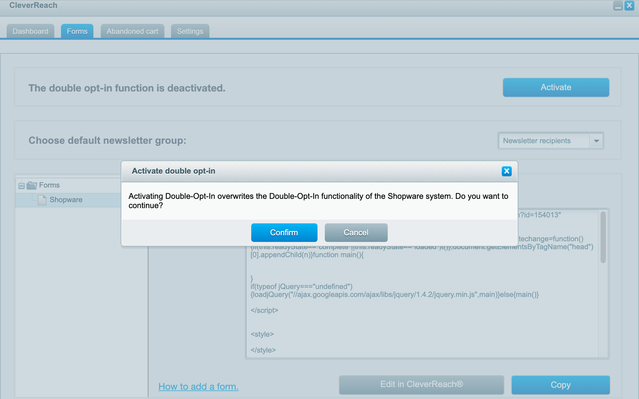Select the Shopware form document icon

click(42, 200)
